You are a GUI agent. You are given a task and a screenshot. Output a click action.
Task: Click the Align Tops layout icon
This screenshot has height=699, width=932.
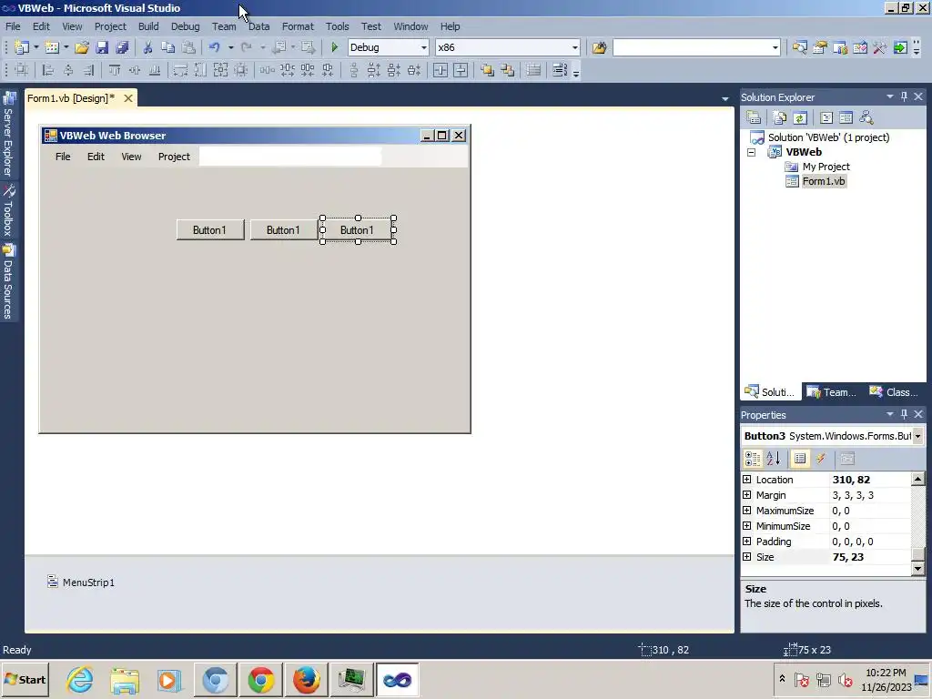[115, 70]
